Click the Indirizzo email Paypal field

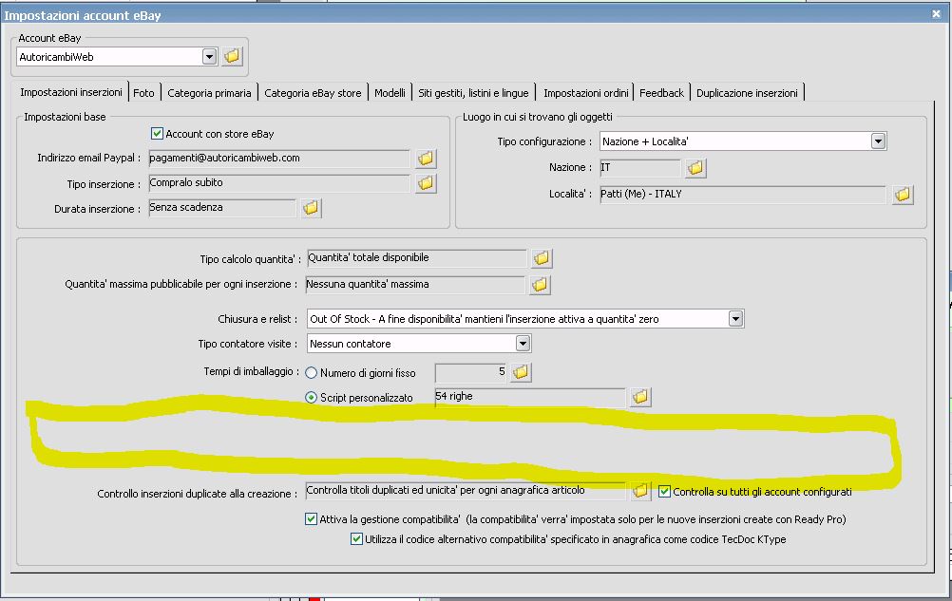pos(279,159)
